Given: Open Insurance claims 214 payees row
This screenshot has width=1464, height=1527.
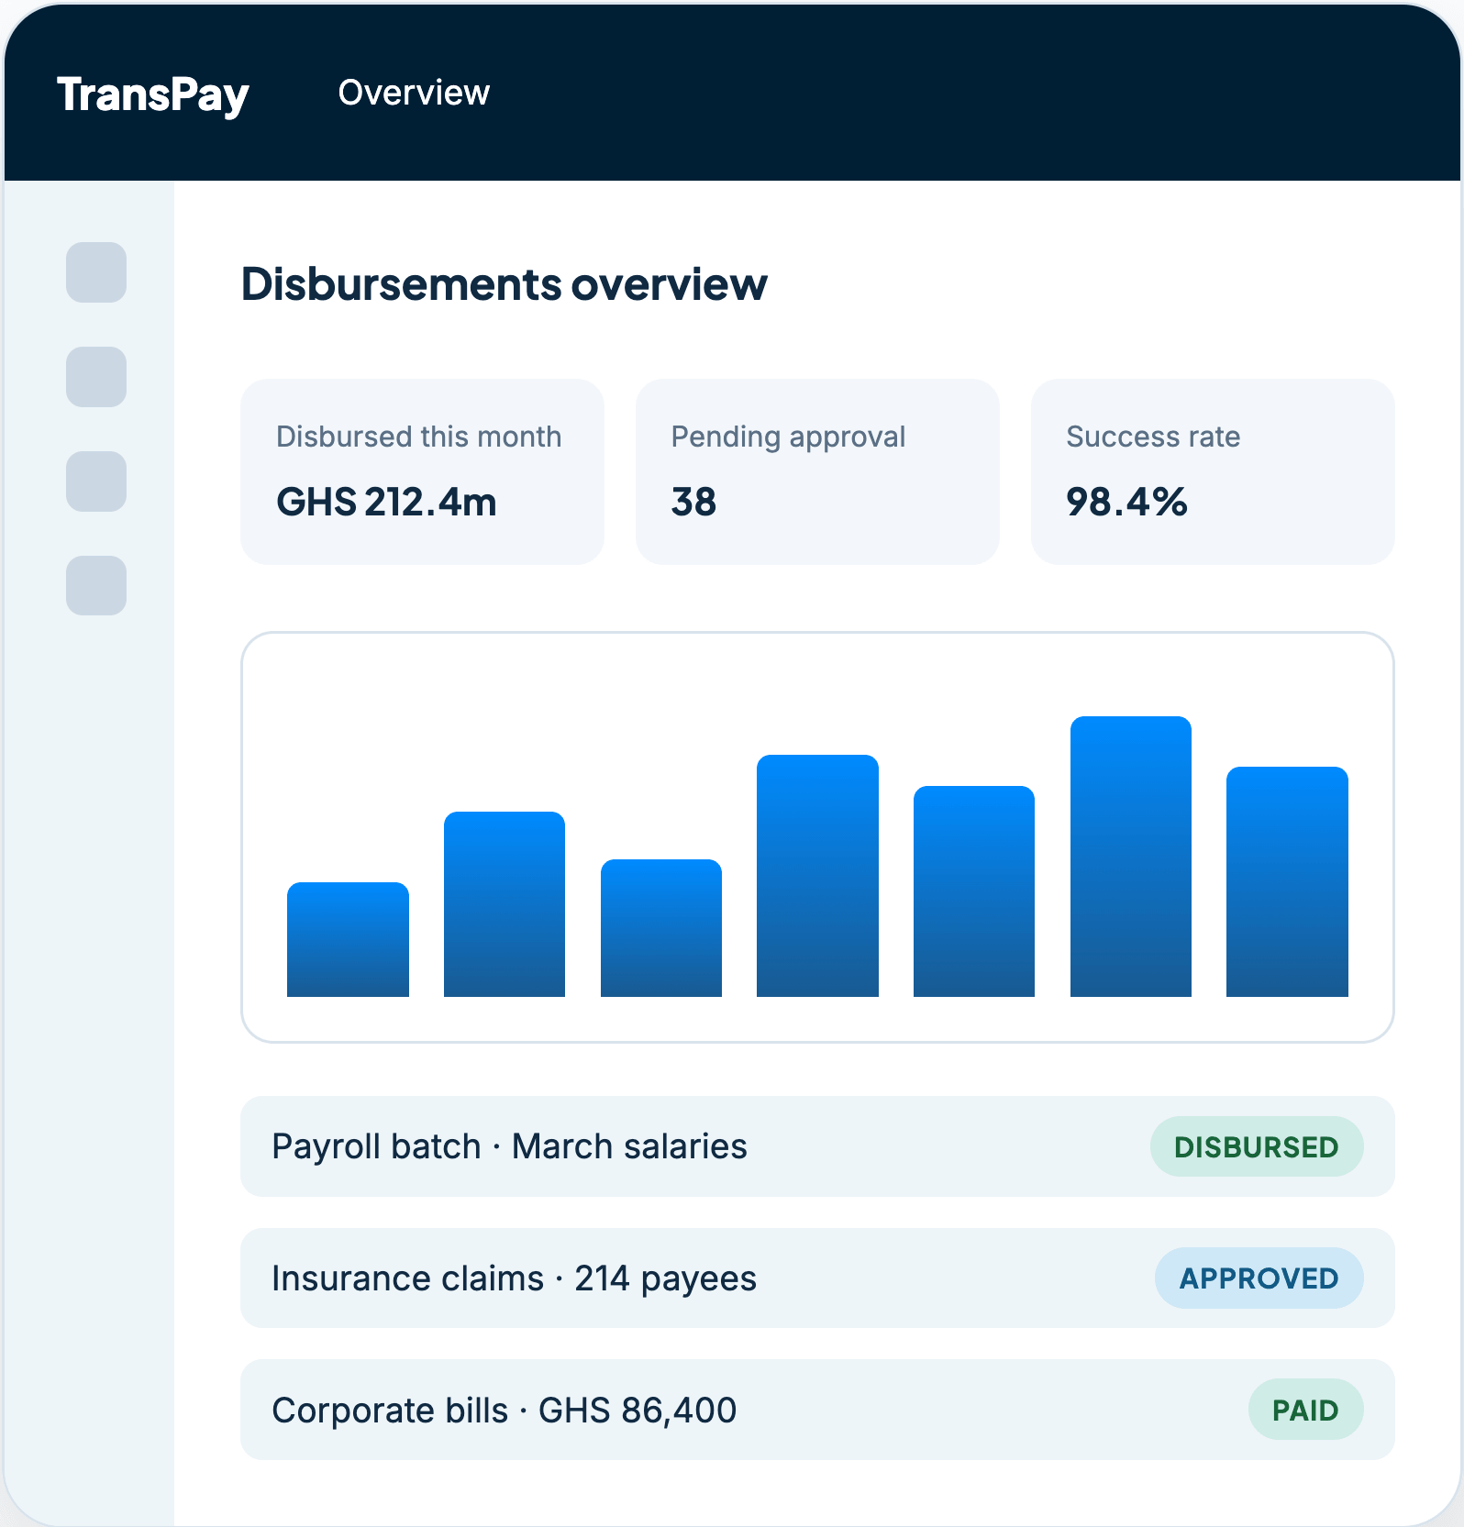Looking at the screenshot, I should pos(817,1278).
